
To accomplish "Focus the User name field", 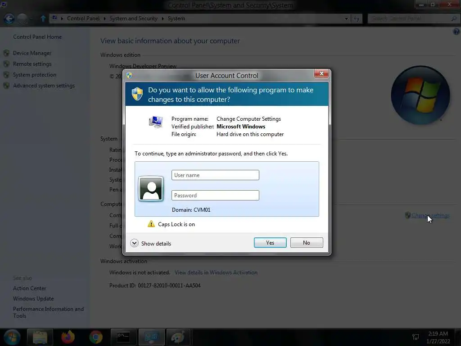I will (x=215, y=175).
